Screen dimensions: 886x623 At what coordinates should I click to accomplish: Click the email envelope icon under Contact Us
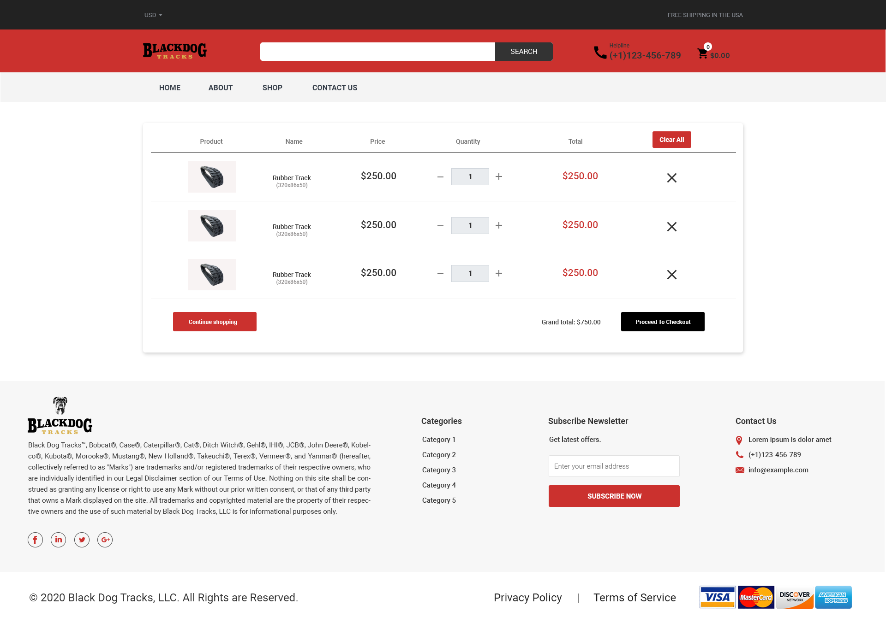click(740, 470)
